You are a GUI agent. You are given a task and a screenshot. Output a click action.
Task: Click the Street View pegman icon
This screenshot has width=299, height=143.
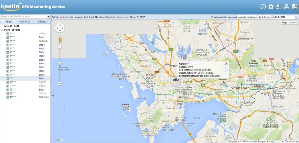(x=60, y=40)
